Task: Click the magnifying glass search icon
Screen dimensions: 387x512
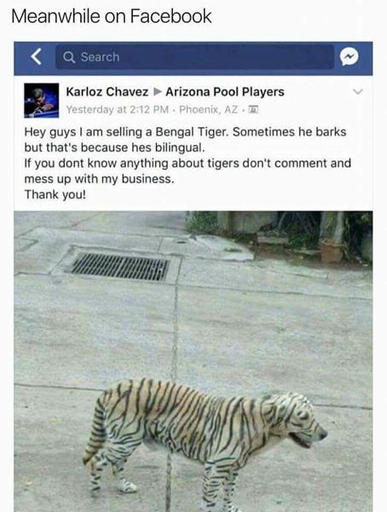Action: click(x=69, y=57)
